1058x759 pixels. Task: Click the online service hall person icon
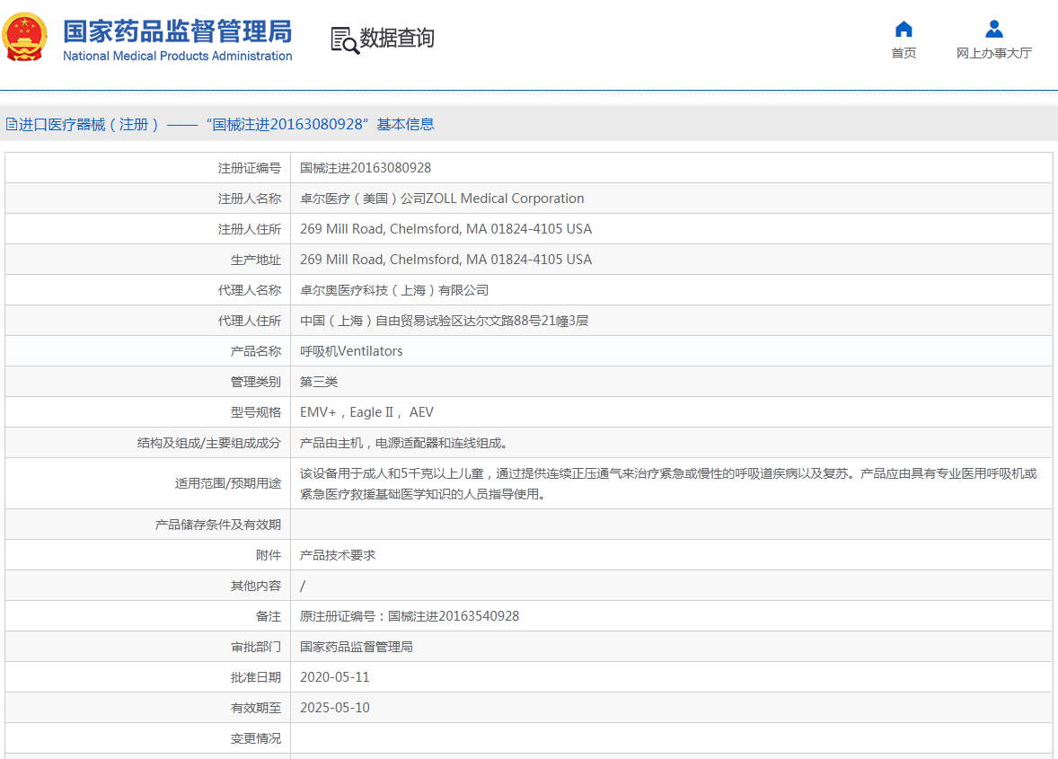click(x=993, y=29)
